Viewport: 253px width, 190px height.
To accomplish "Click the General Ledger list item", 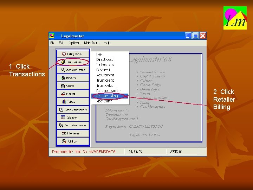I will point(150,85).
